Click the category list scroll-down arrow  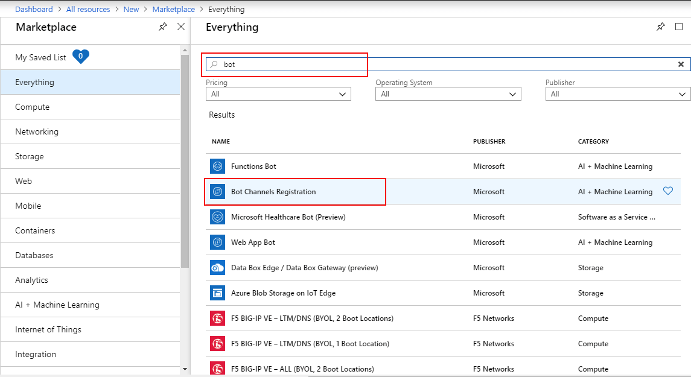click(x=185, y=369)
